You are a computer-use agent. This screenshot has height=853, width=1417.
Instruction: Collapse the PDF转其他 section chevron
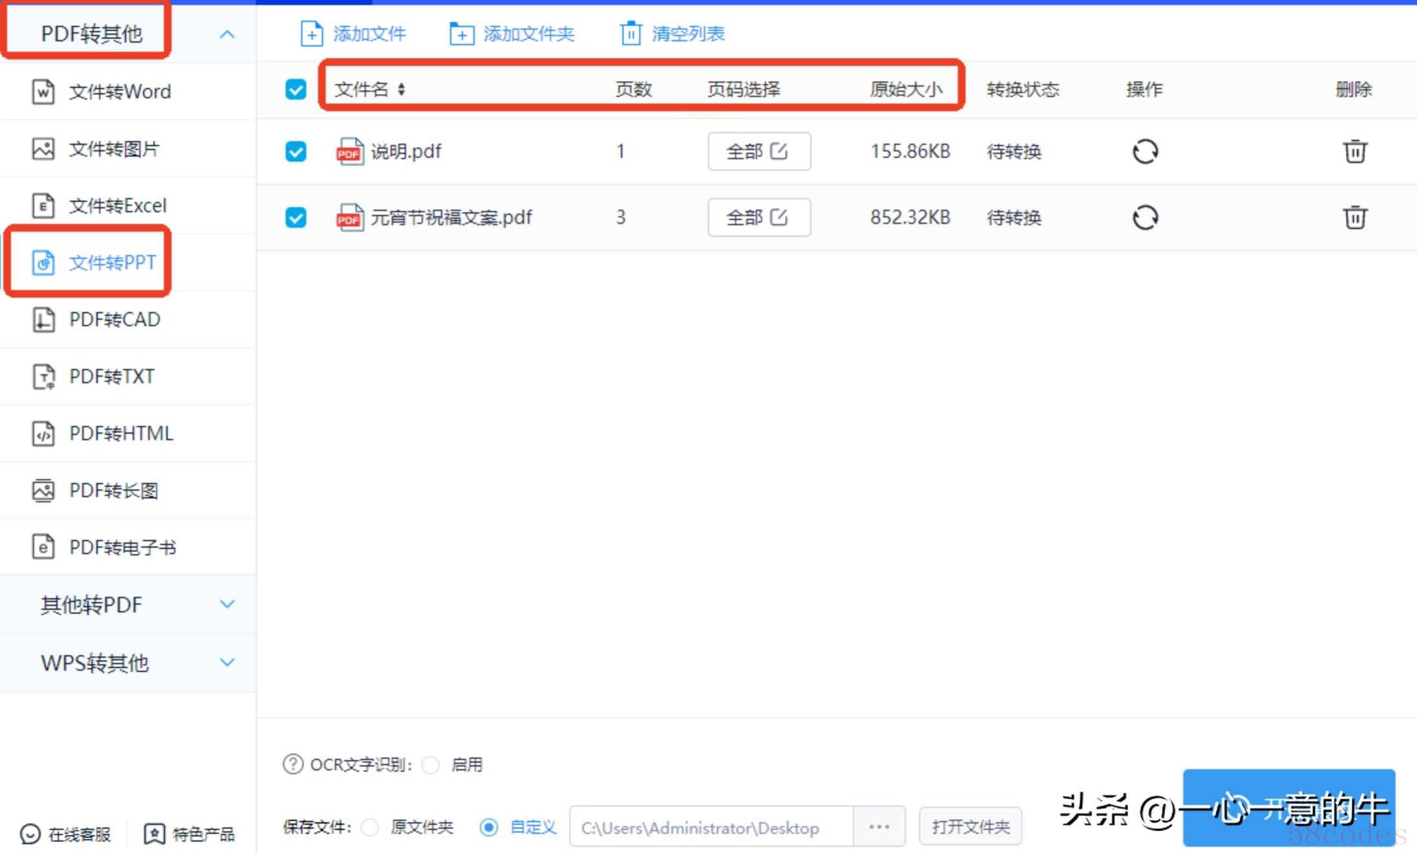[x=227, y=34]
